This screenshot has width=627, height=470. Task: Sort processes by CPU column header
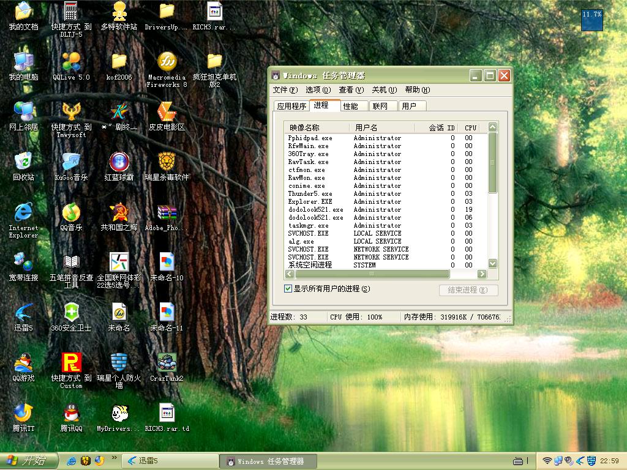coord(470,128)
